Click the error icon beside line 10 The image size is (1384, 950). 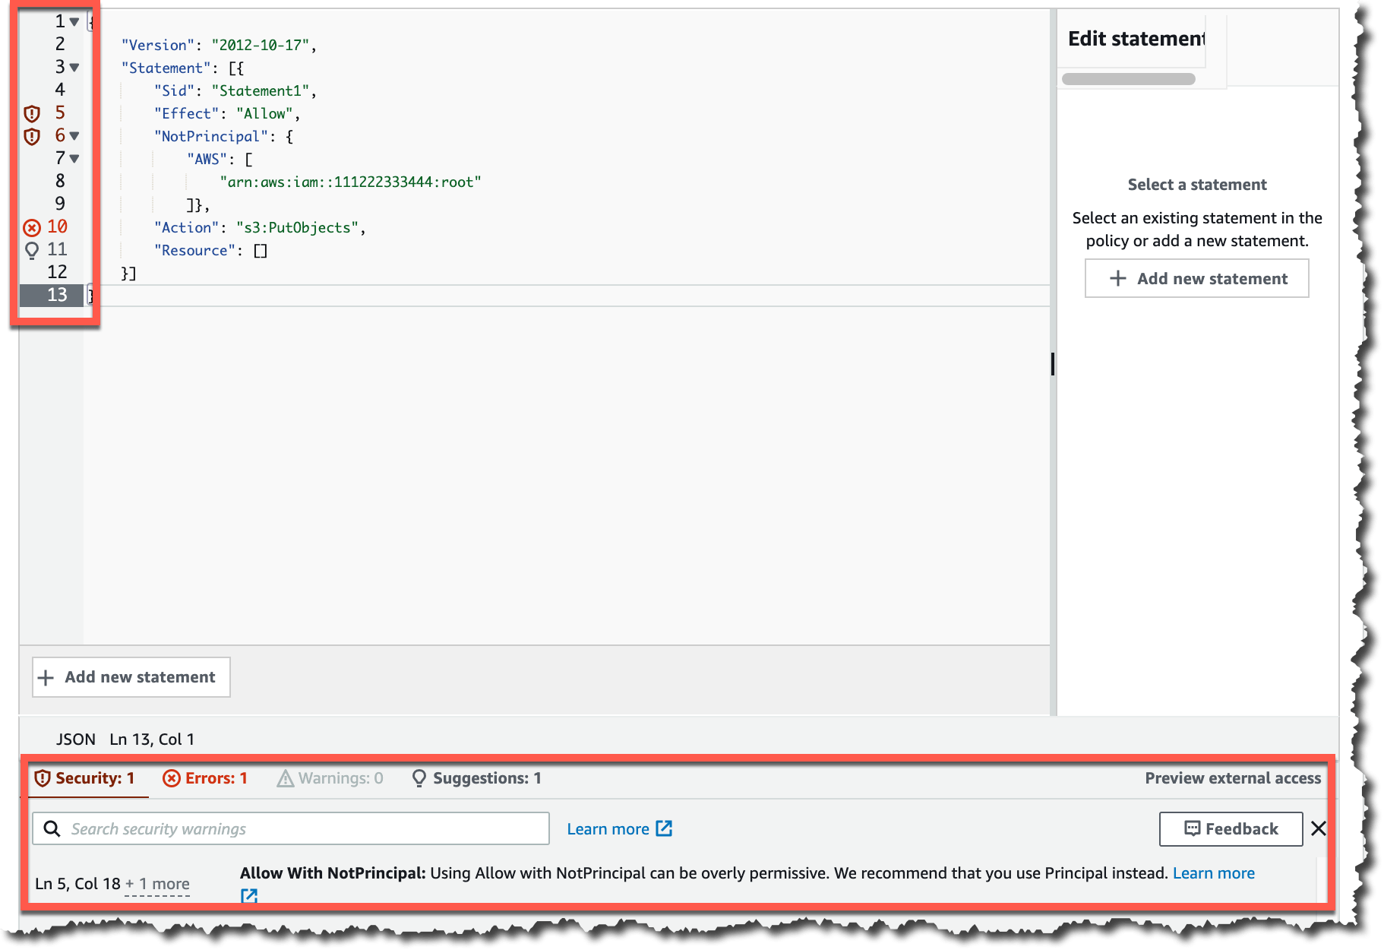[x=31, y=226]
